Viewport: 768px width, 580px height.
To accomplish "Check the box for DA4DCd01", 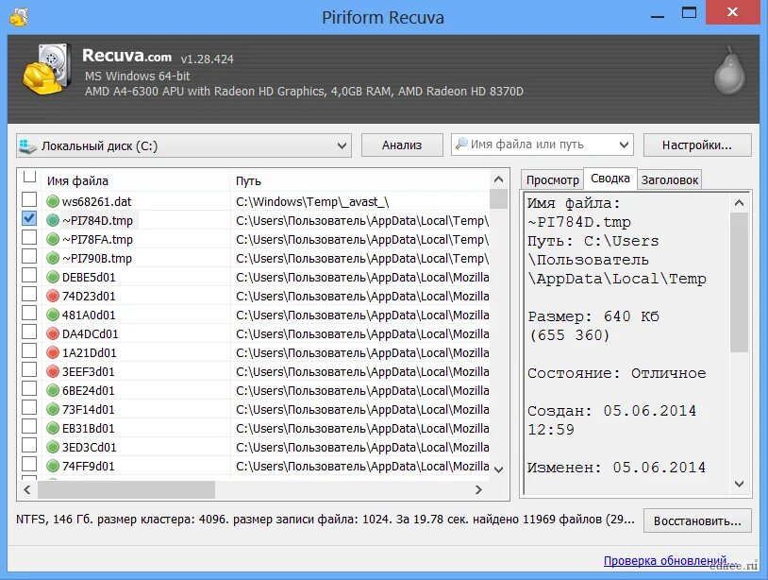I will tap(29, 332).
